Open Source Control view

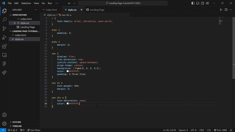click(x=4, y=29)
